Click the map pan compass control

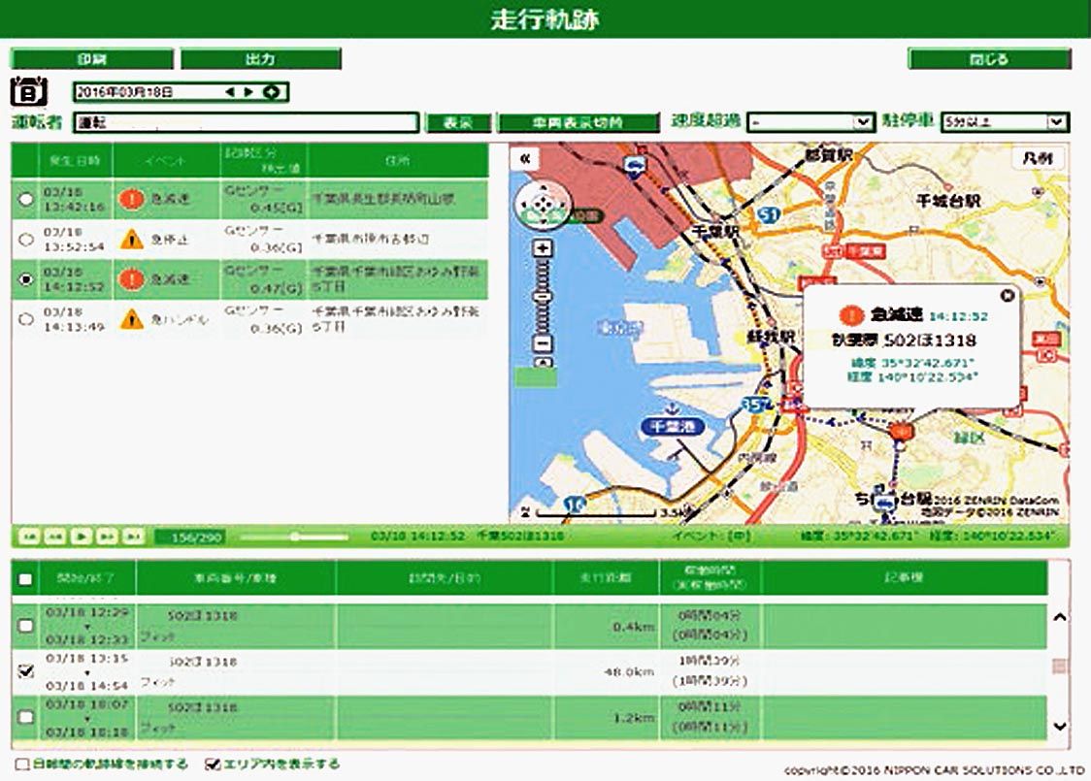tap(543, 205)
